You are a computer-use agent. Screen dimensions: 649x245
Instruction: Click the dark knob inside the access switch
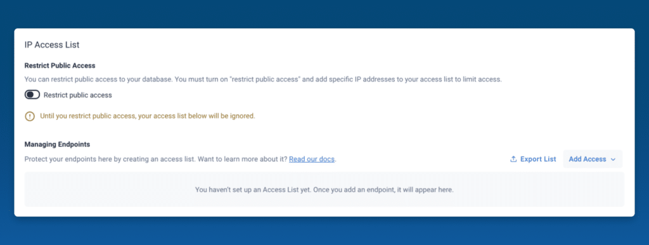pyautogui.click(x=30, y=95)
